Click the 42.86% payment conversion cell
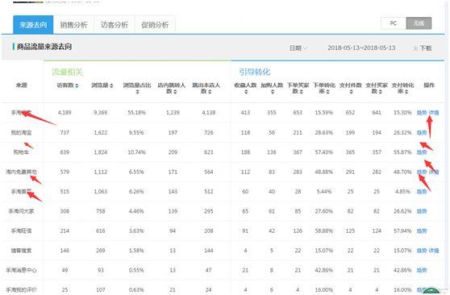This screenshot has height=295, width=450. (402, 270)
